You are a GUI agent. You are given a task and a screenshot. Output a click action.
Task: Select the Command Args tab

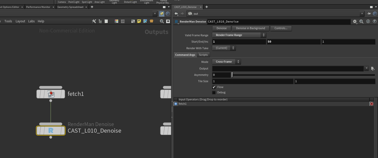click(x=185, y=55)
